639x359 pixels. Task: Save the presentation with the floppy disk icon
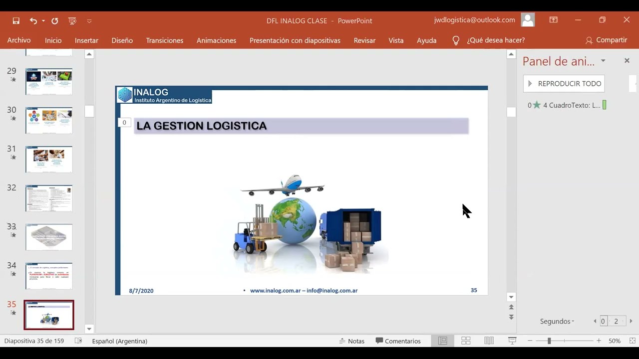pyautogui.click(x=16, y=21)
